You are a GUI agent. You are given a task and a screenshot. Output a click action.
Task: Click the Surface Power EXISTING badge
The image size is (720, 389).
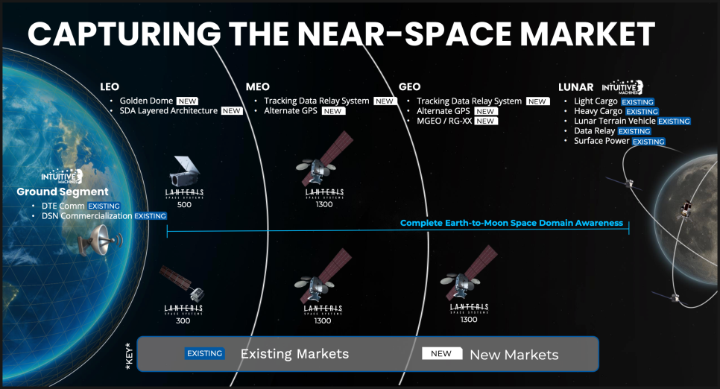[648, 142]
